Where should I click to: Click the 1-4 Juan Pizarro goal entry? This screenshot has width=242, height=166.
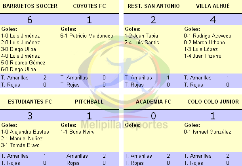[203, 56]
